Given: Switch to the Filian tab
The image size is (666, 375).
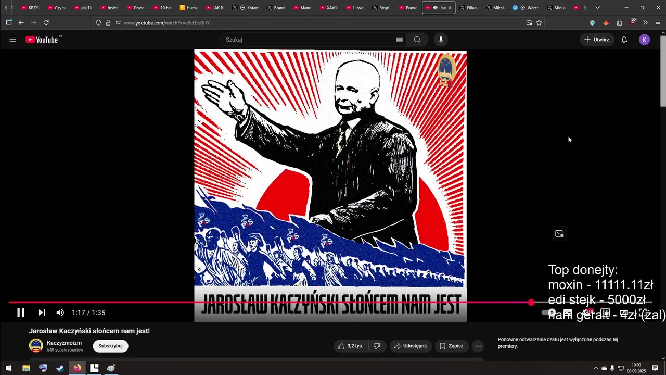Looking at the screenshot, I should 468,8.
